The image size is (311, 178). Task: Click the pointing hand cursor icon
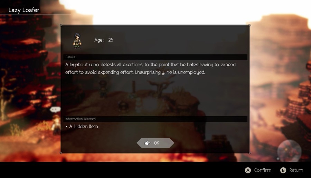point(147,143)
